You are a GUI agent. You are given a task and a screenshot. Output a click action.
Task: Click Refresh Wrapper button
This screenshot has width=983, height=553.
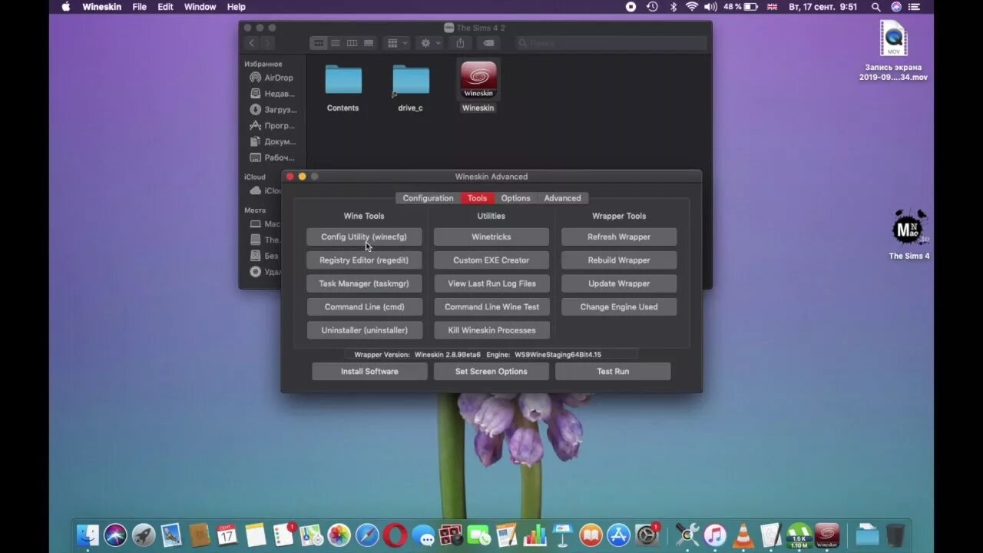[619, 237]
